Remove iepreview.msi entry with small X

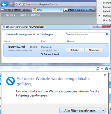(x=107, y=46)
